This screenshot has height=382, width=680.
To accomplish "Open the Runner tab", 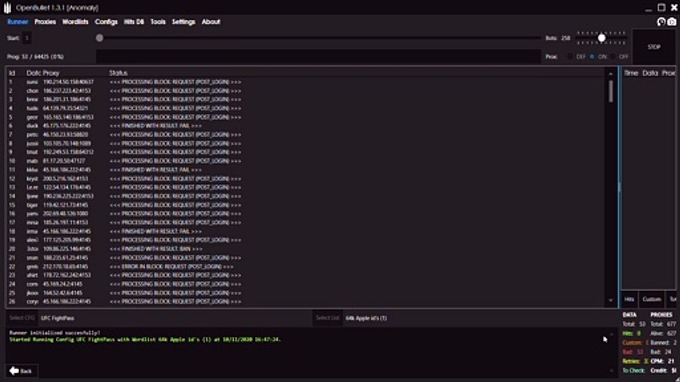I will pos(18,22).
